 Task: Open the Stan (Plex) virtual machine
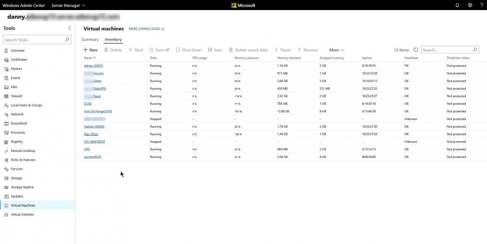tap(91, 134)
